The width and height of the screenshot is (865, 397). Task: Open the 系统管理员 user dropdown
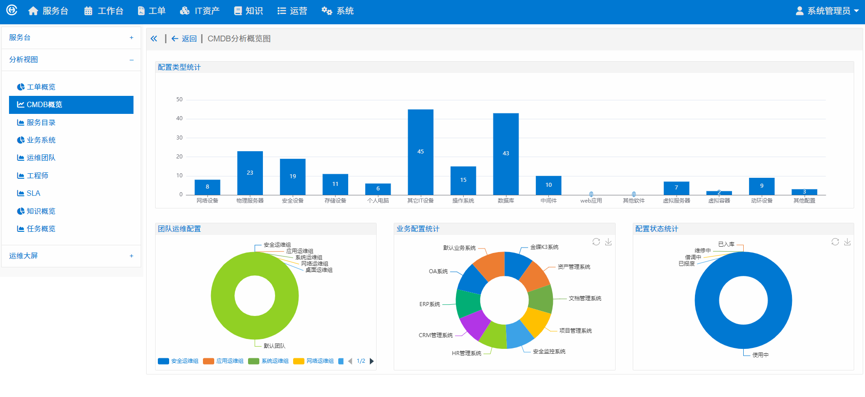coord(827,11)
